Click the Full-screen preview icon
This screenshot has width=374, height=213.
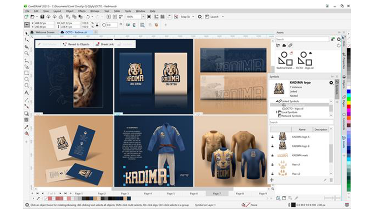click(x=149, y=17)
